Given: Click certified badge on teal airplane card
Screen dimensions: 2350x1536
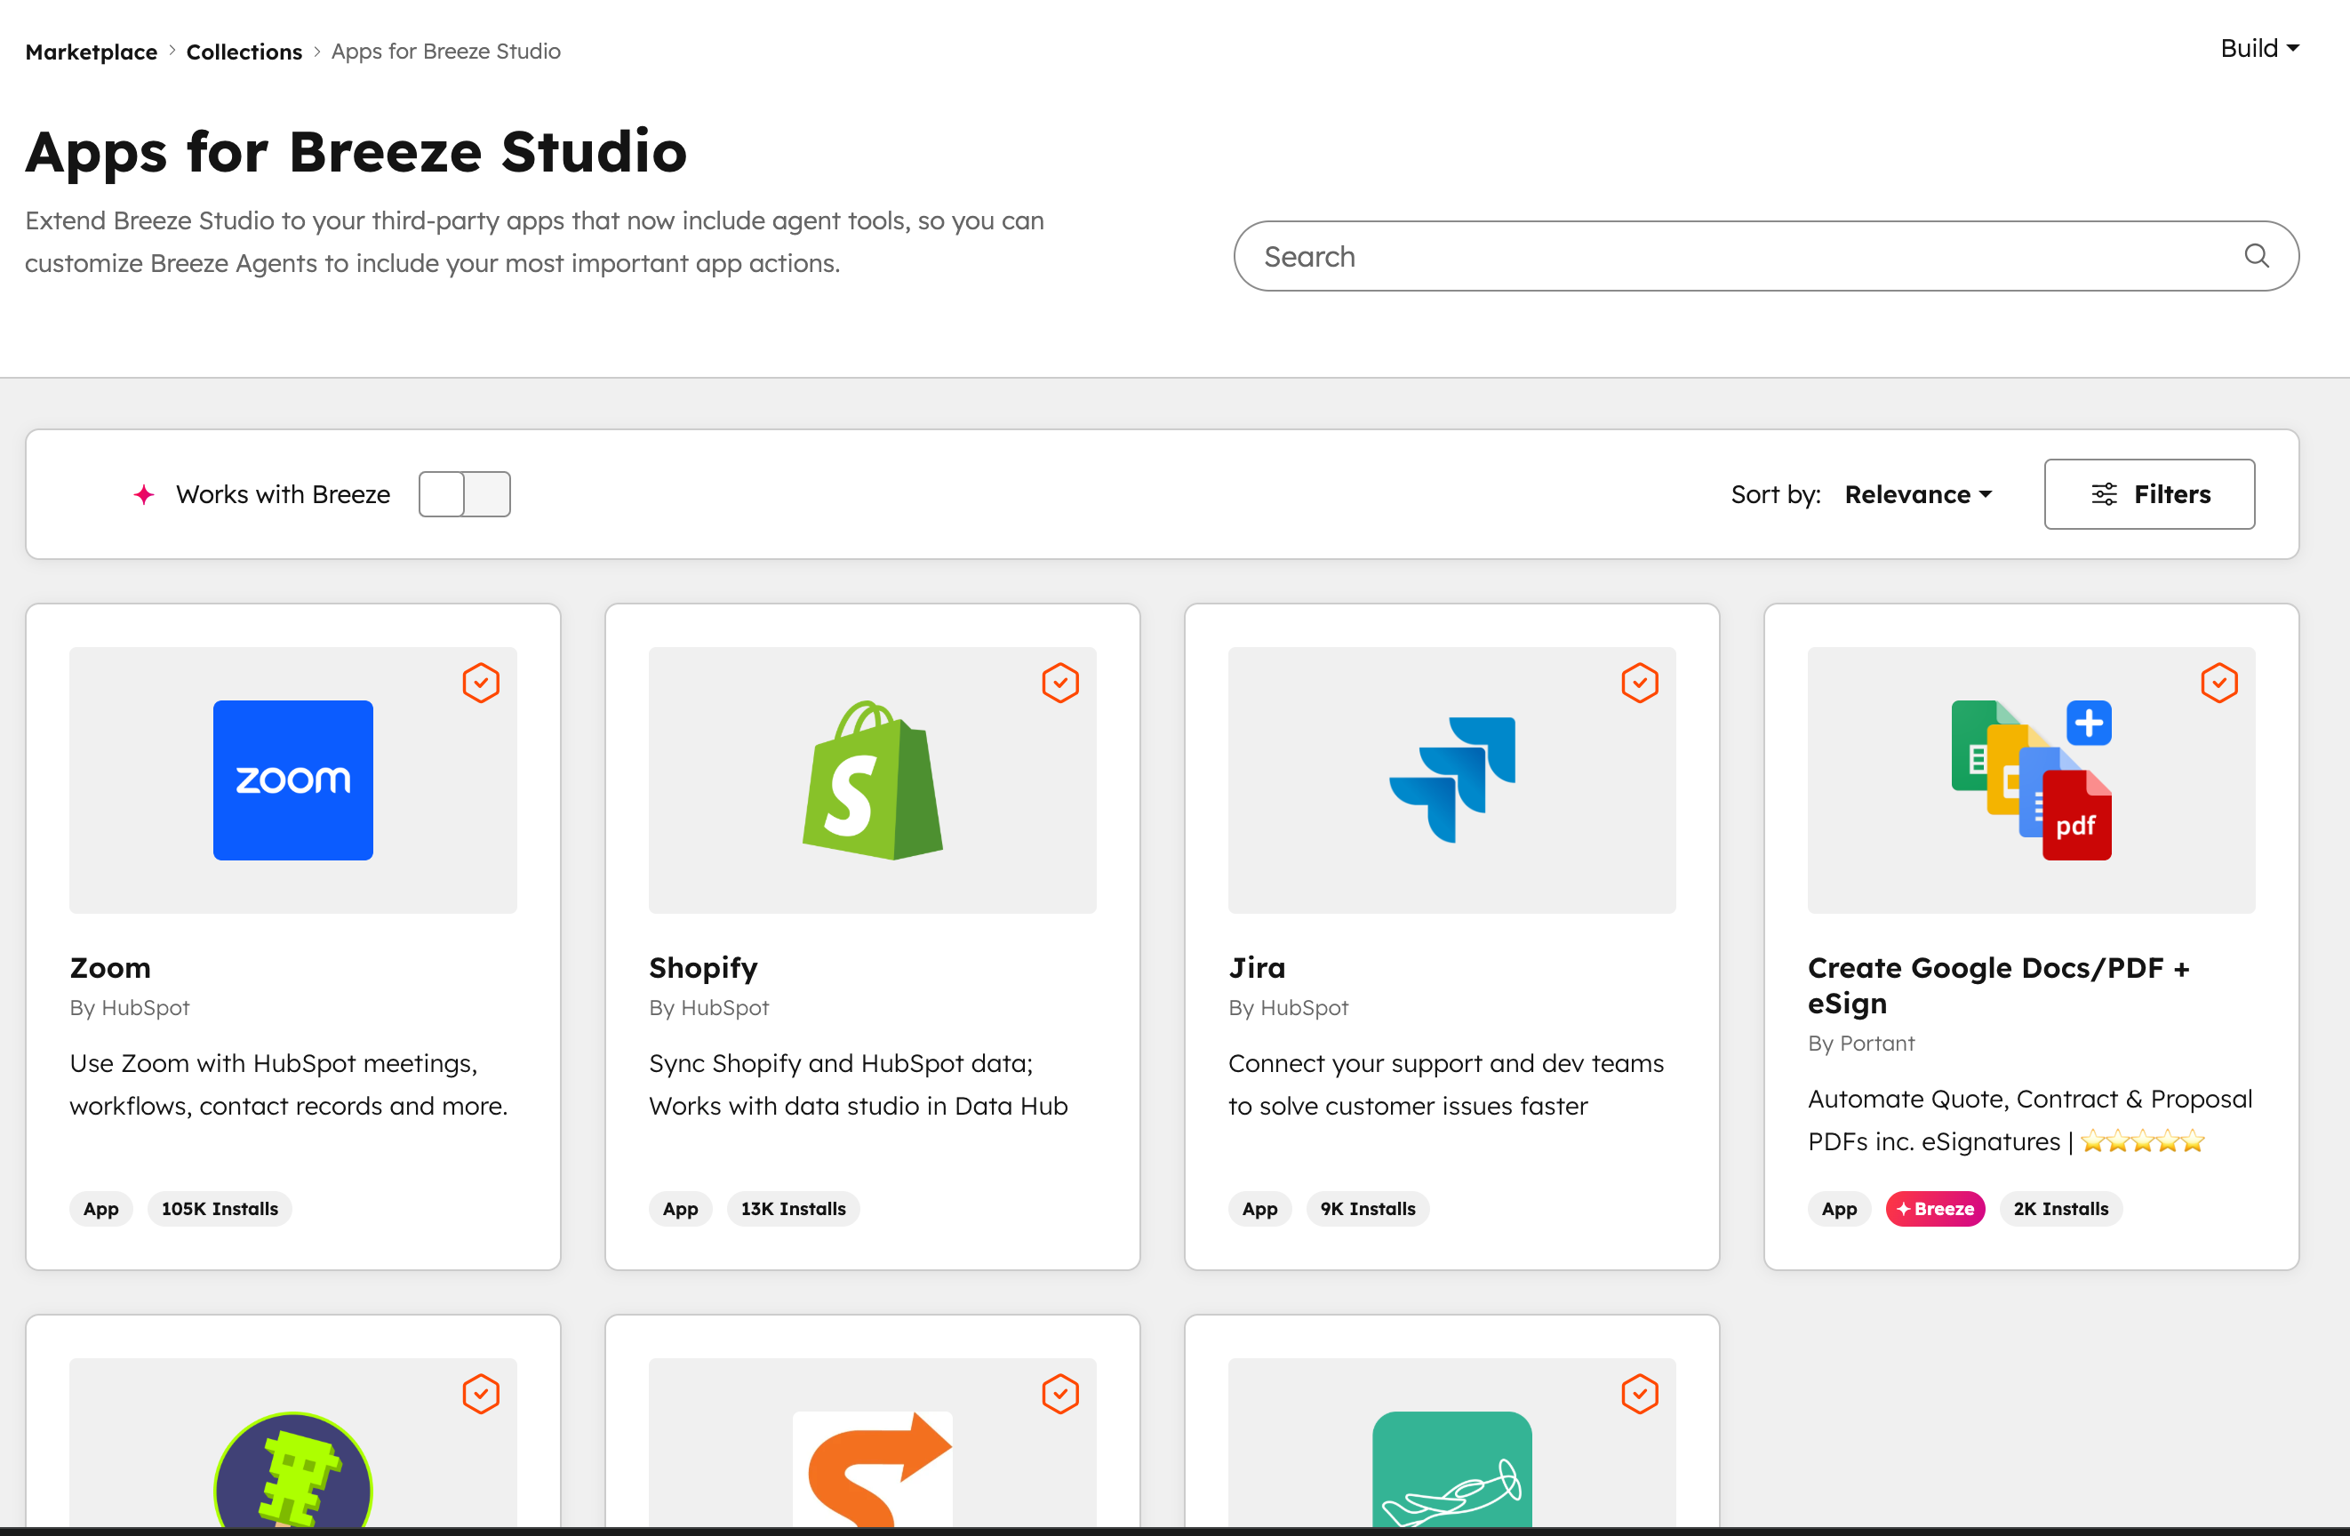Looking at the screenshot, I should (x=1640, y=1394).
